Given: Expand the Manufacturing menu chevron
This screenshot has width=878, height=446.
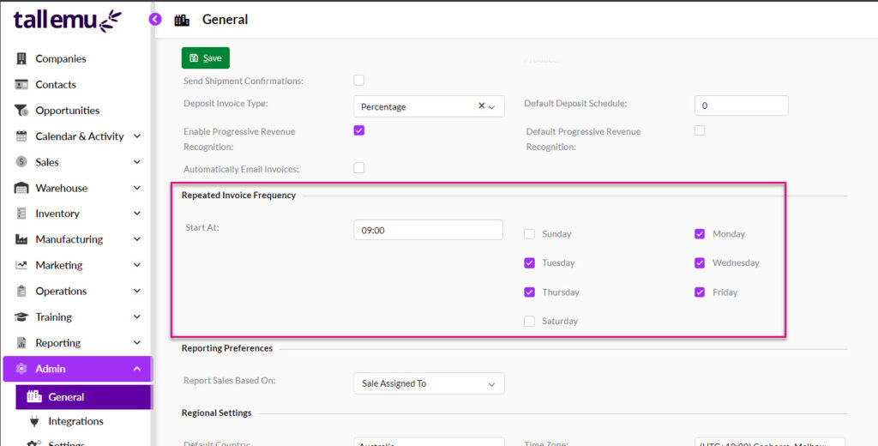Looking at the screenshot, I should pyautogui.click(x=137, y=239).
